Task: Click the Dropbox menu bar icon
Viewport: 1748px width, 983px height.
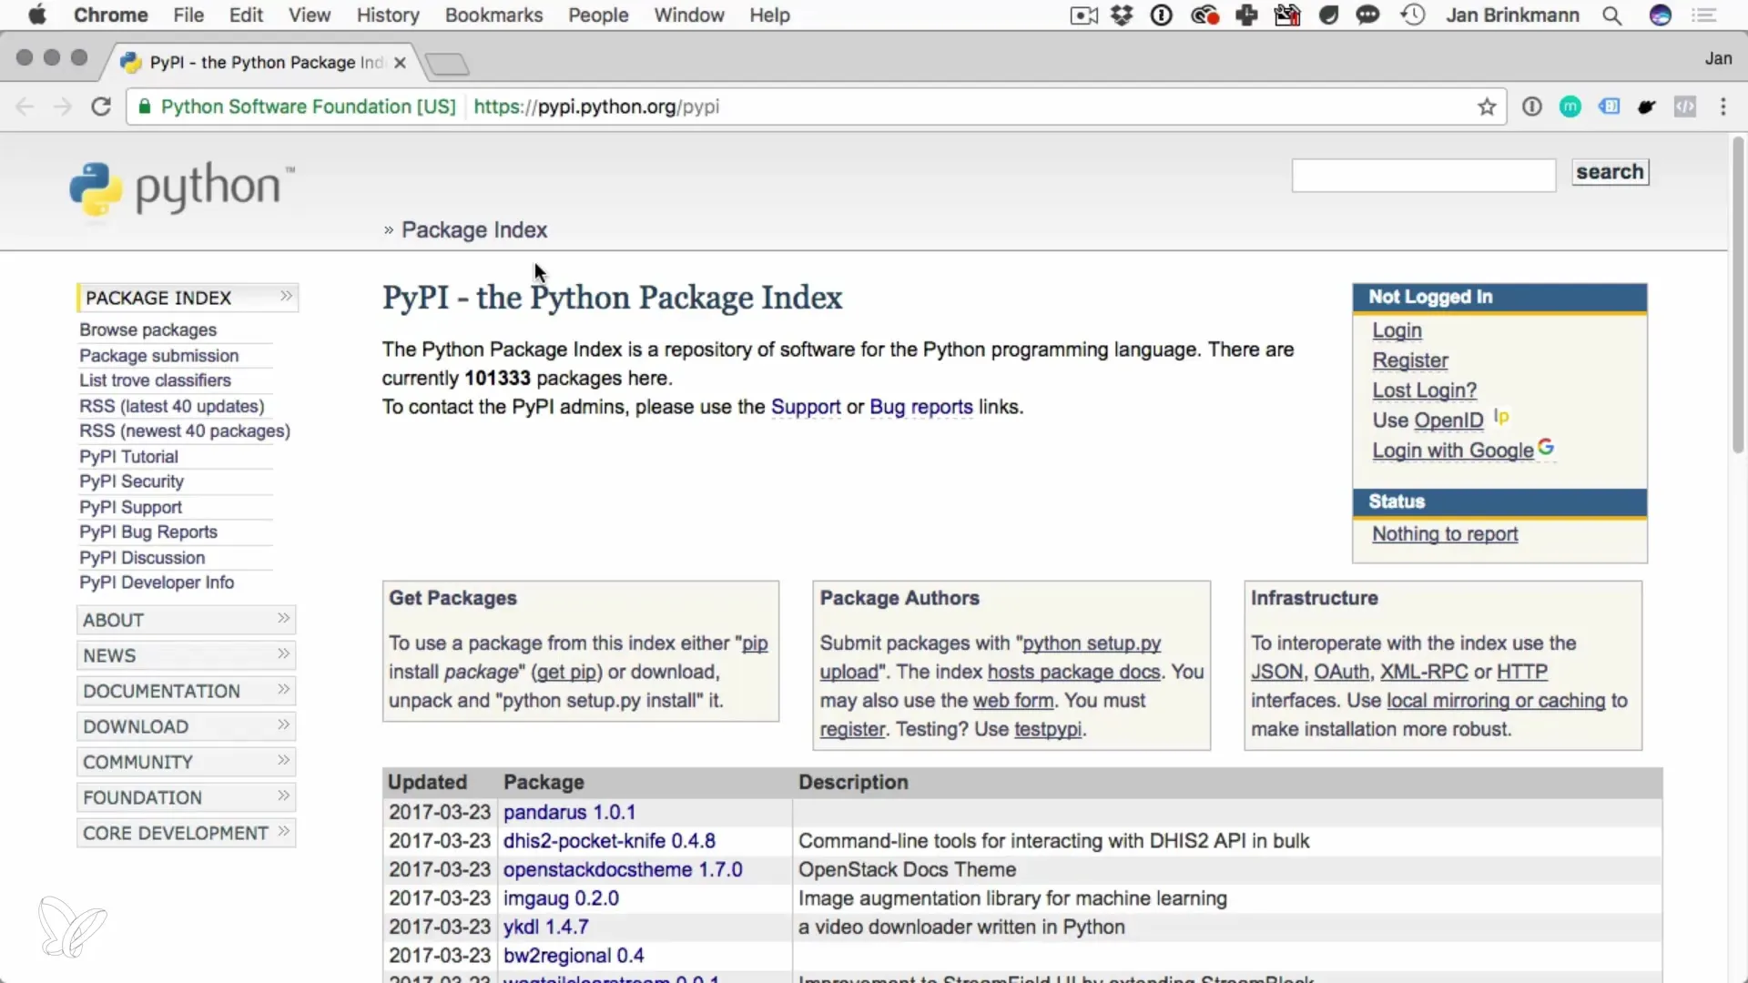Action: click(x=1123, y=15)
